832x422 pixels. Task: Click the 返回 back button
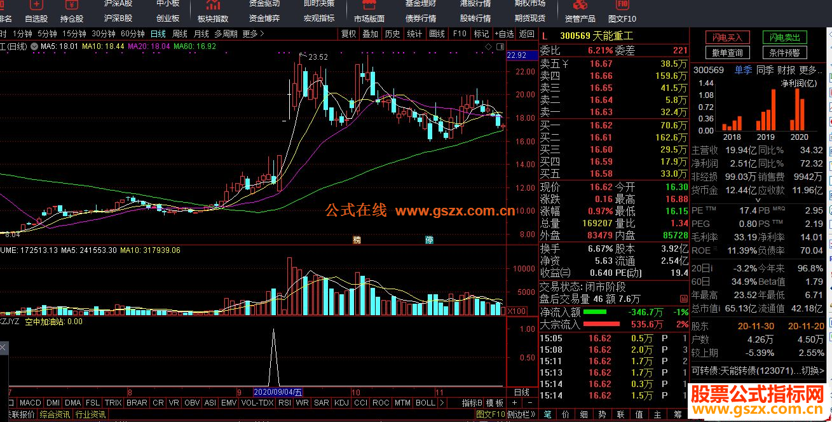527,34
